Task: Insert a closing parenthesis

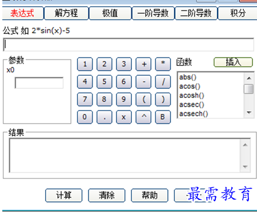Action: (163, 99)
